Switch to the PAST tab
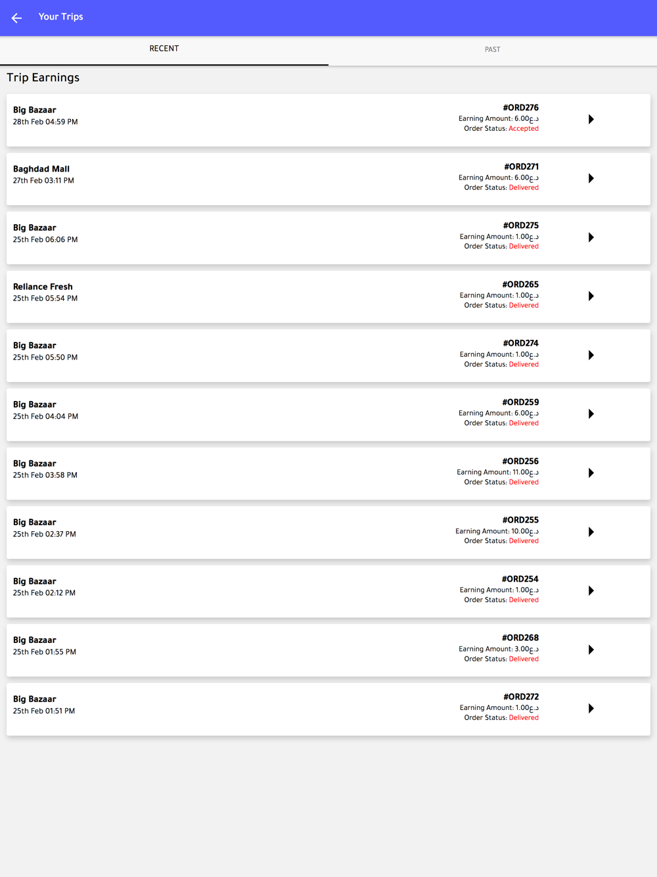The width and height of the screenshot is (657, 877). tap(493, 50)
